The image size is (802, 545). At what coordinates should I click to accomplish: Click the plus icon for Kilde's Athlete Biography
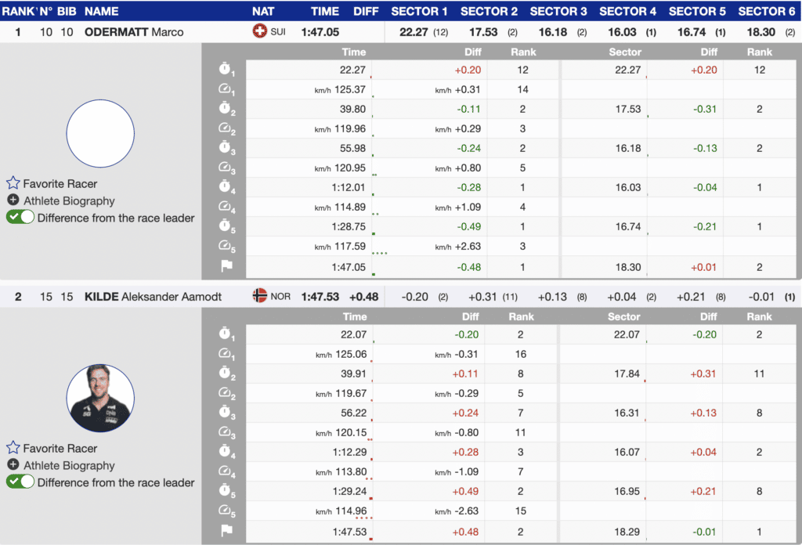point(13,465)
